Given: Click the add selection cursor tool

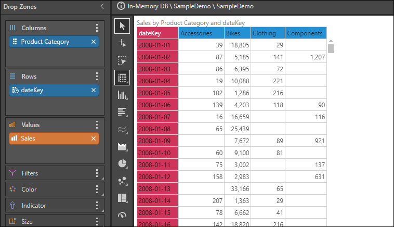Looking at the screenshot, I should coord(123,43).
